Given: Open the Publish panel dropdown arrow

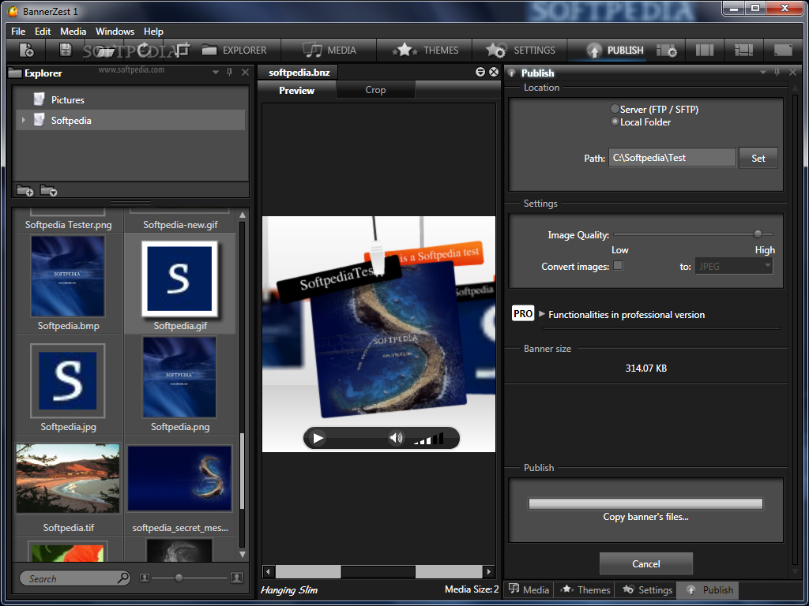Looking at the screenshot, I should tap(763, 73).
